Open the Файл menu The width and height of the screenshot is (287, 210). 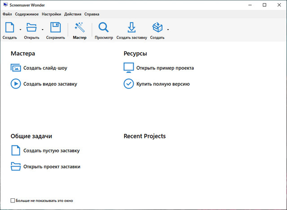tap(7, 14)
